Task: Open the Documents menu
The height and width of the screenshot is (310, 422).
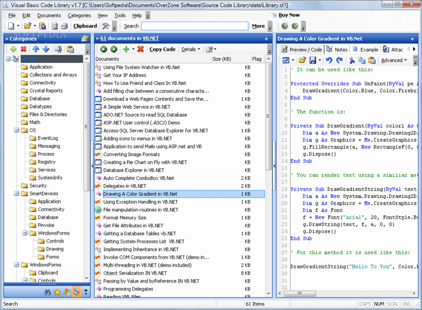Action: click(49, 16)
